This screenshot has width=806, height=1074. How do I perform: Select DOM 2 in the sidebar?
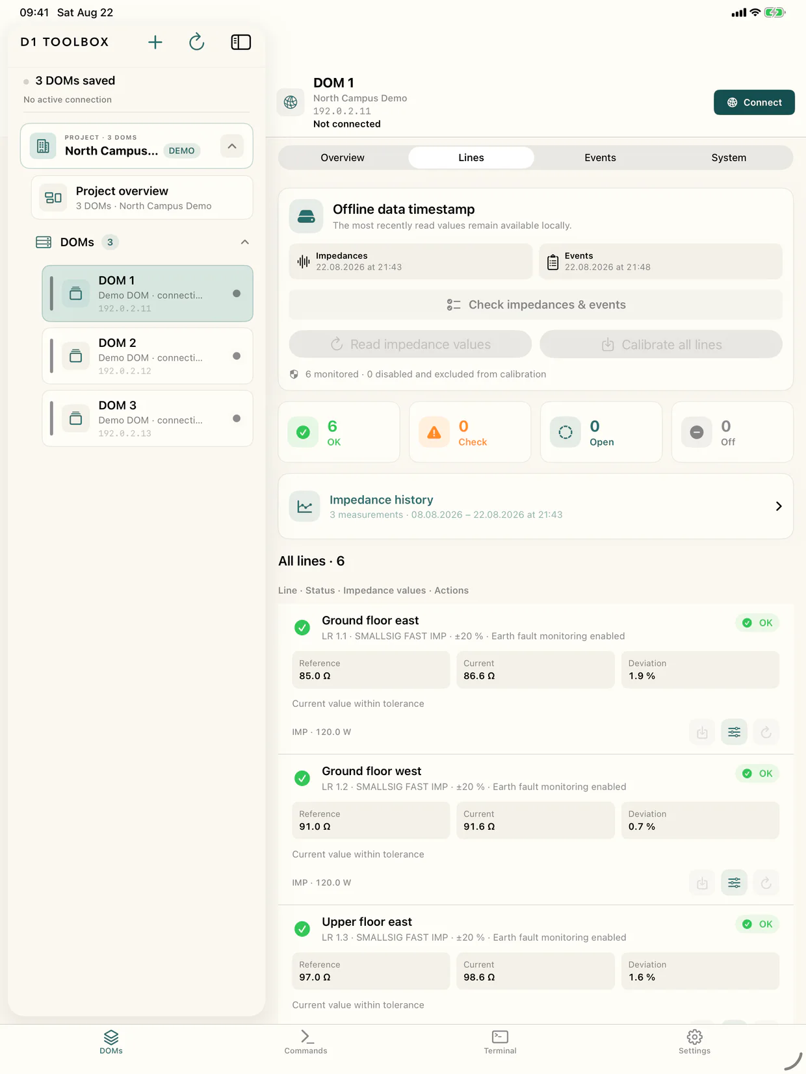tap(148, 356)
